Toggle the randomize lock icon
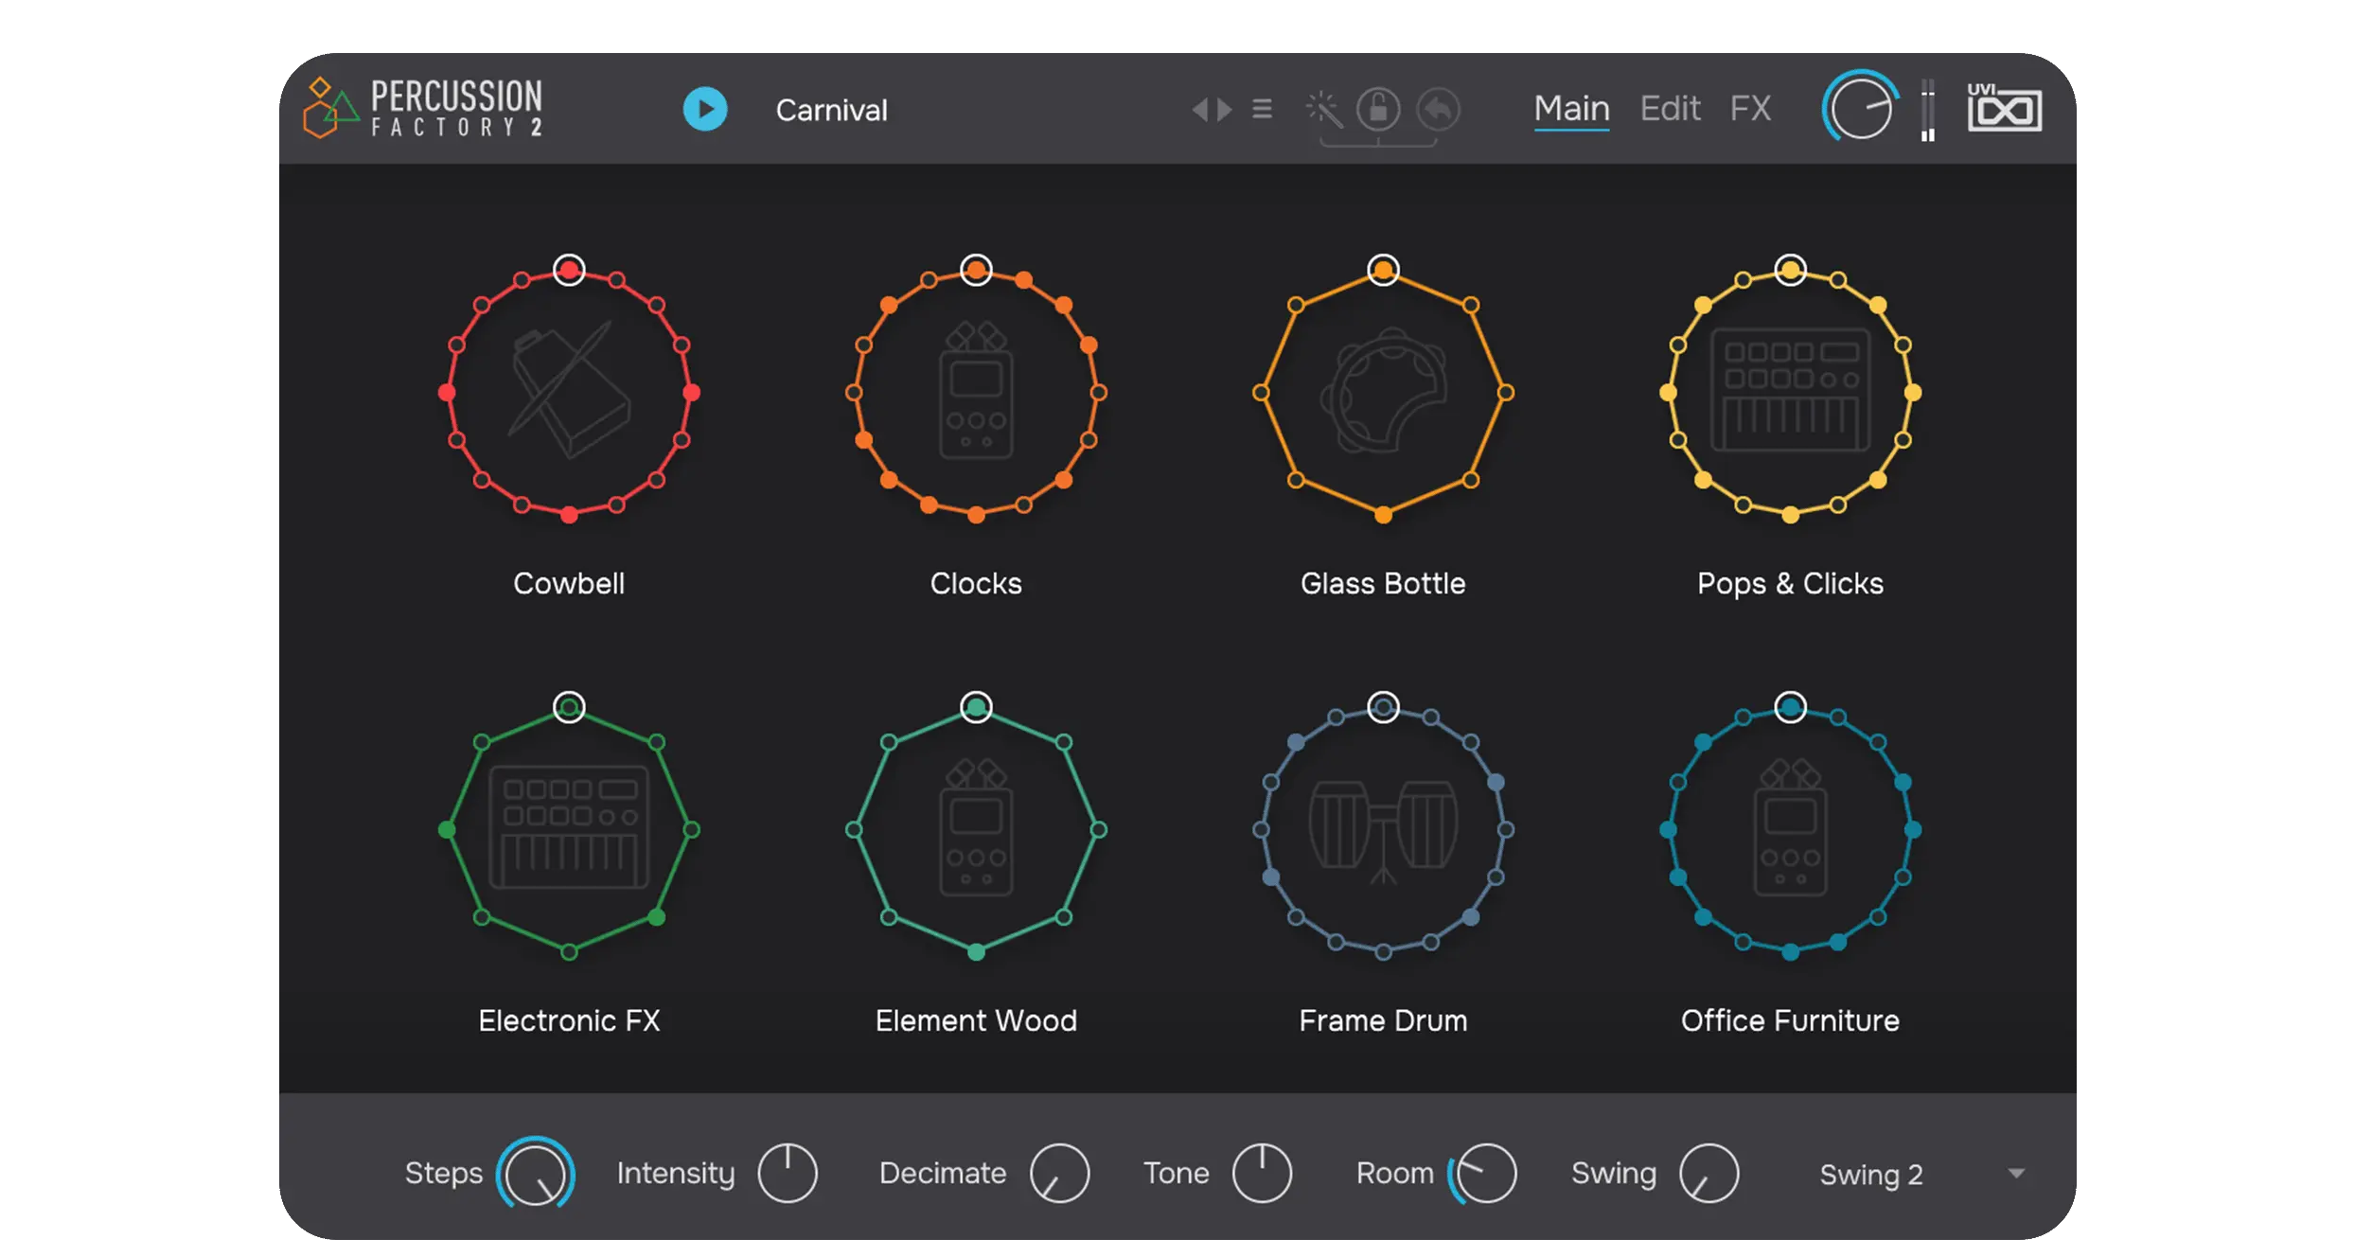 point(1378,109)
